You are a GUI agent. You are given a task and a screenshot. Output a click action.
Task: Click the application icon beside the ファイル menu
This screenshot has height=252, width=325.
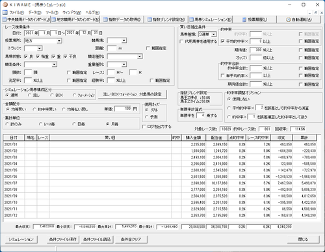click(x=5, y=12)
